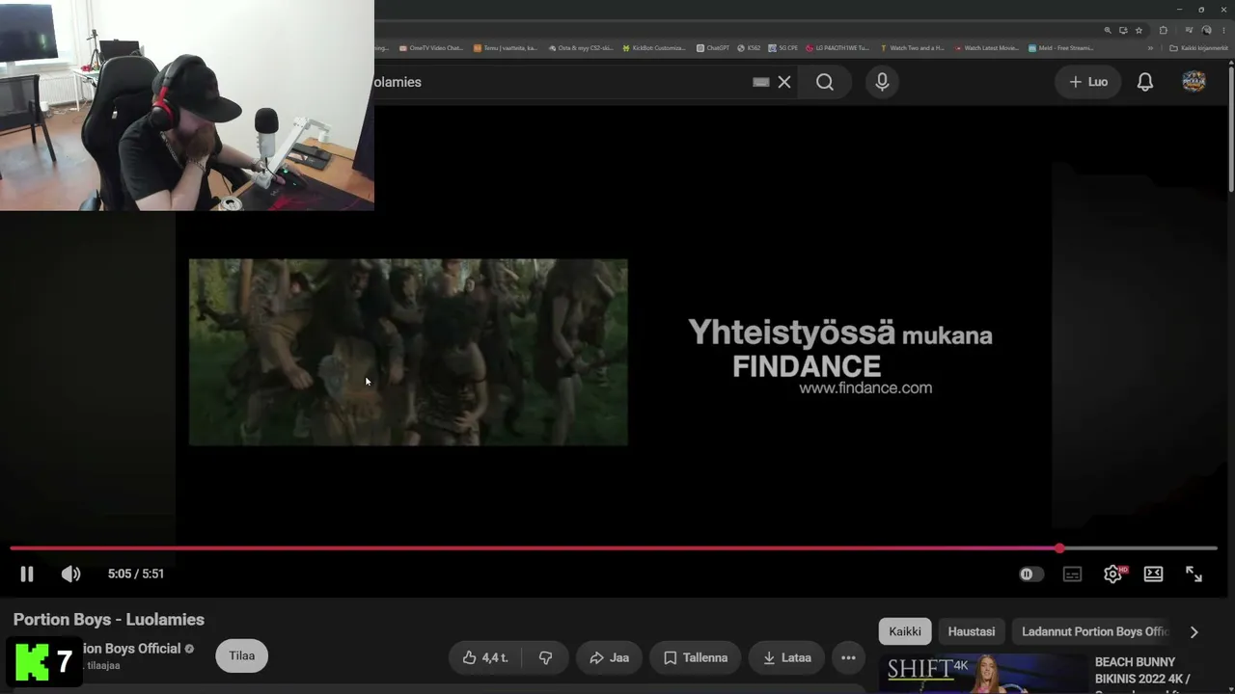Image resolution: width=1235 pixels, height=694 pixels.
Task: Open the Kaikki kirjanmerkit bookmarks folder
Action: (x=1199, y=47)
